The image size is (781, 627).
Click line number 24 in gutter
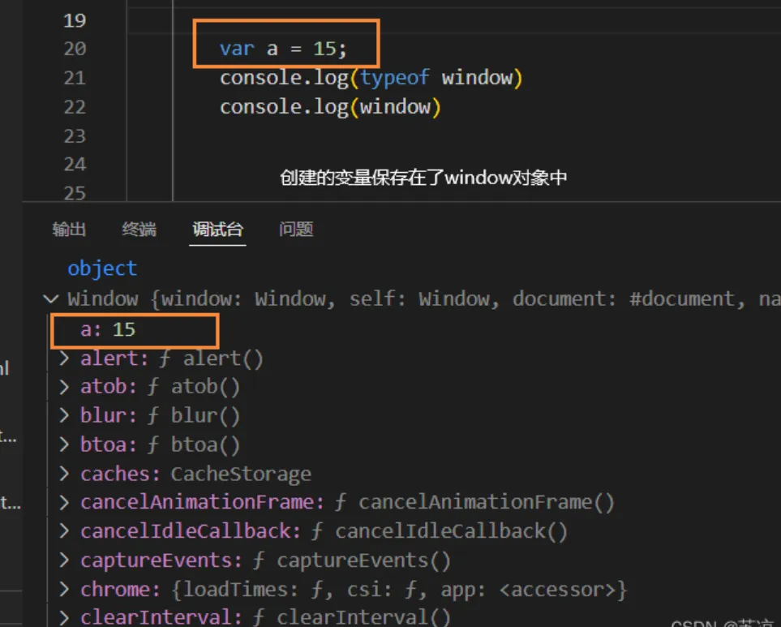pos(75,165)
